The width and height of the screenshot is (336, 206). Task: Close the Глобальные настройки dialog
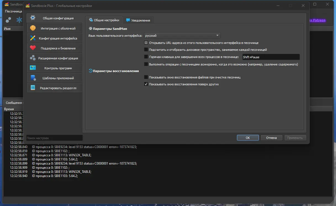[303, 6]
